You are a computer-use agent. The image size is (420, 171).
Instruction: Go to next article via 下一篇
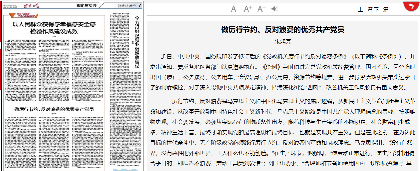381,10
